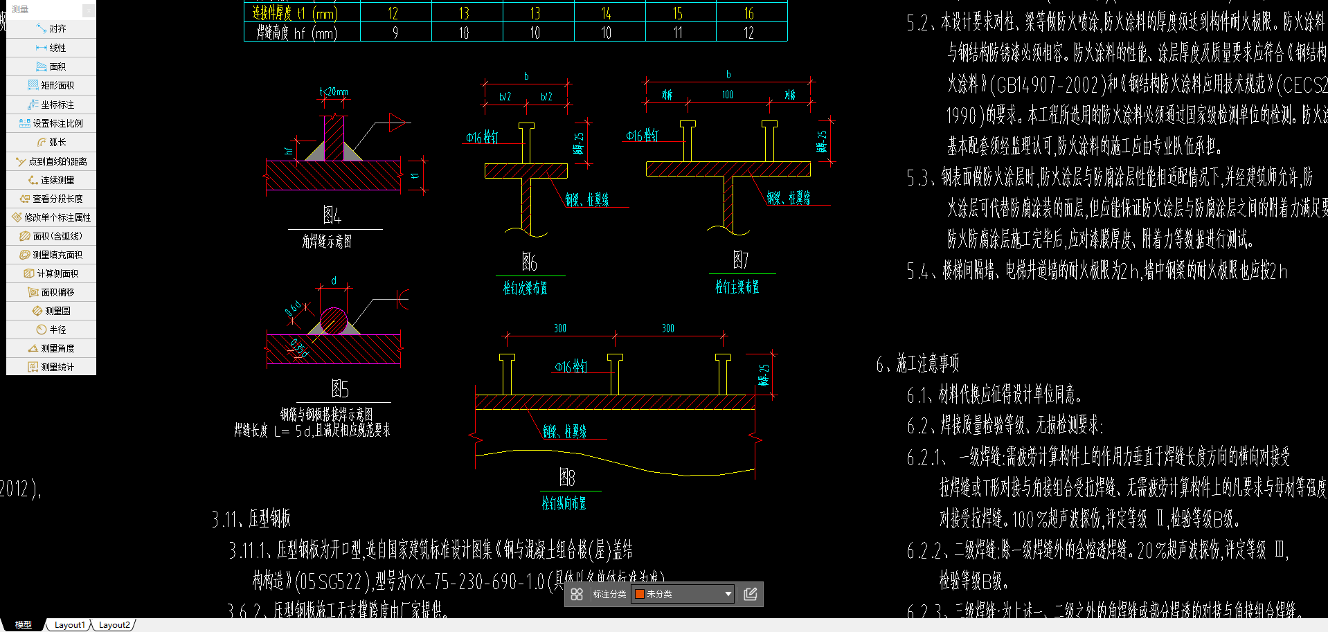The width and height of the screenshot is (1328, 632).
Task: Open 测量统计 measurement statistics
Action: click(x=51, y=367)
